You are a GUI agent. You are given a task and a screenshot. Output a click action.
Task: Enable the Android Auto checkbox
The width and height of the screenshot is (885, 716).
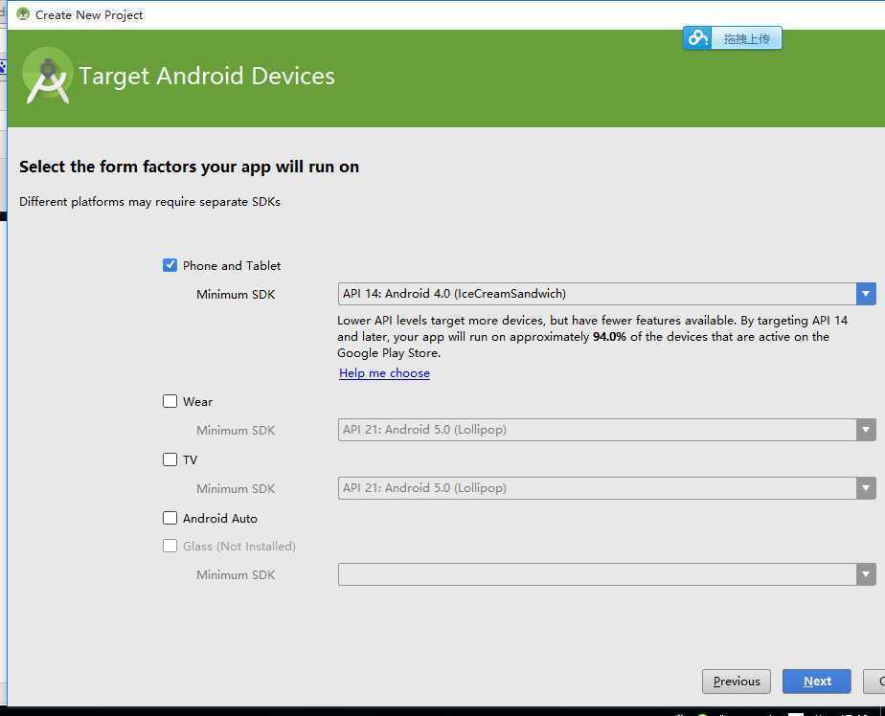click(170, 518)
